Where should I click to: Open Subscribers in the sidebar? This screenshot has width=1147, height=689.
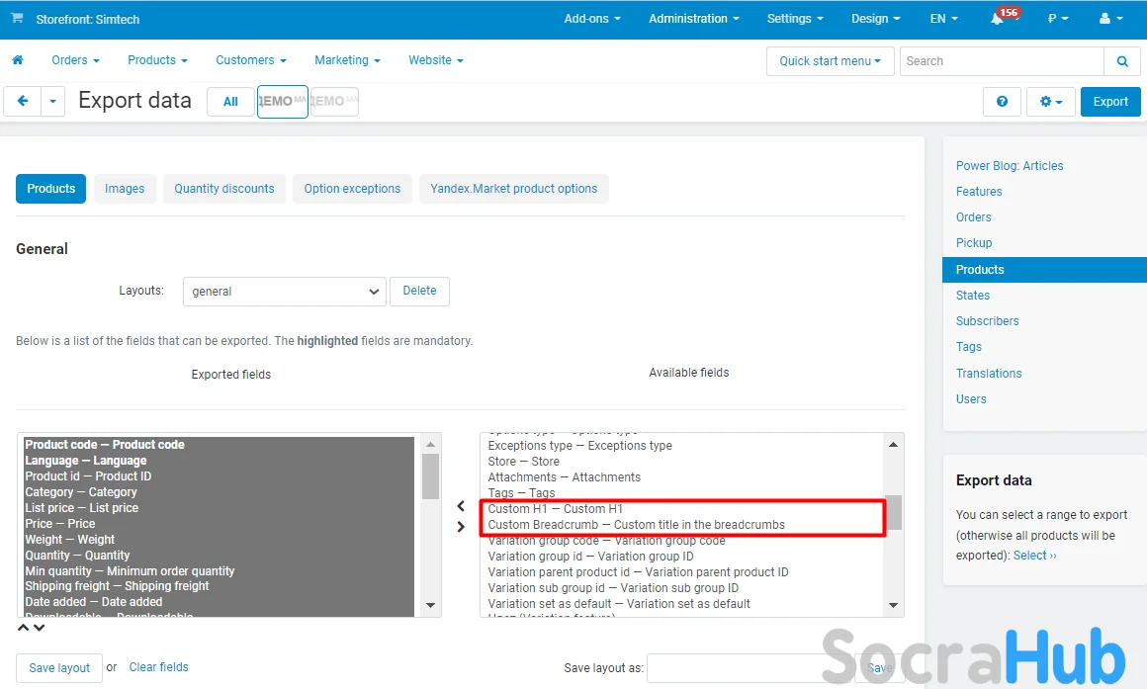tap(987, 321)
